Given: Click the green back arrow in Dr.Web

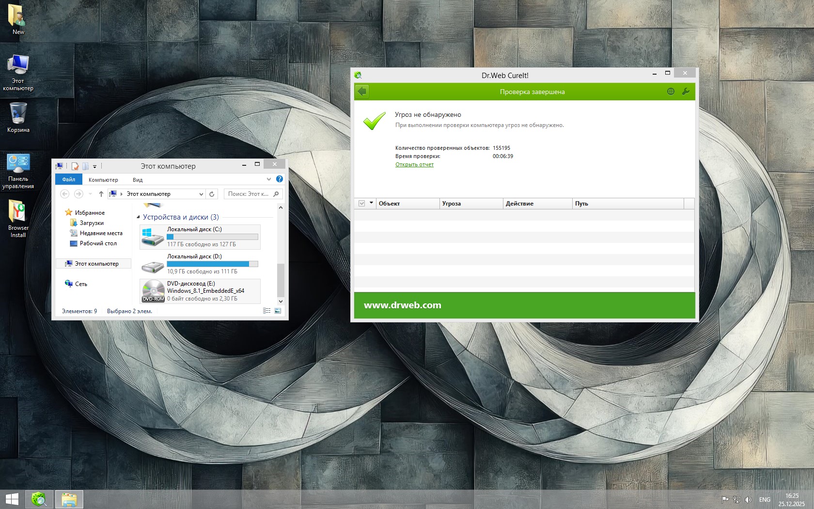Looking at the screenshot, I should (362, 92).
